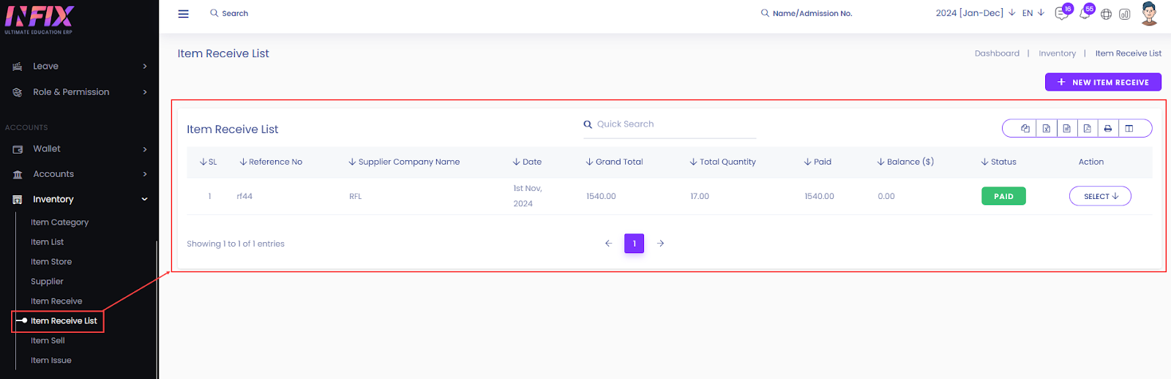Open Item List submenu
Screen dimensions: 1171x379
click(x=47, y=242)
